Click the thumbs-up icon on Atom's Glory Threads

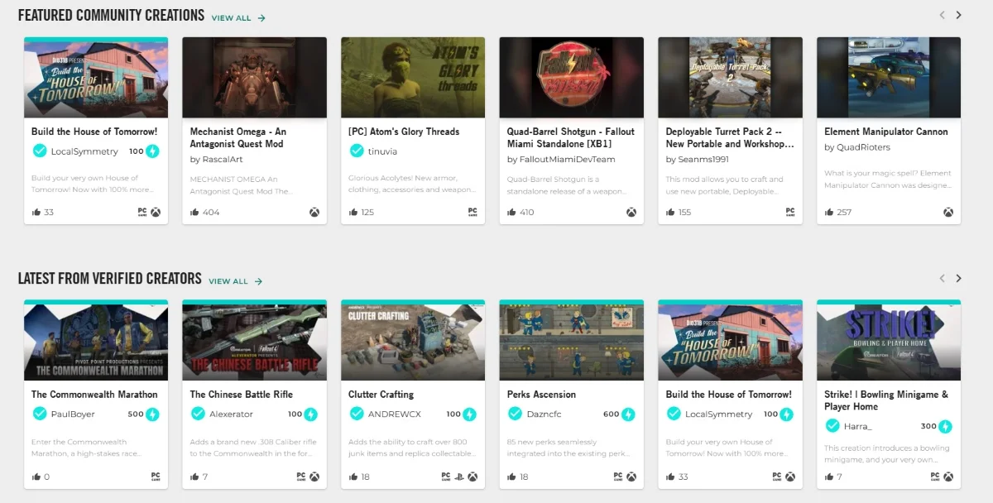353,213
